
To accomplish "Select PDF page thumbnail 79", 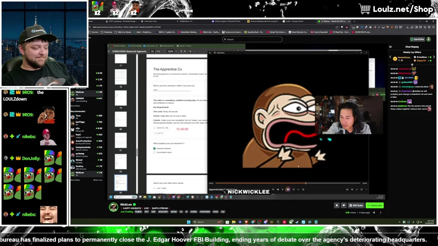I will coord(121,98).
